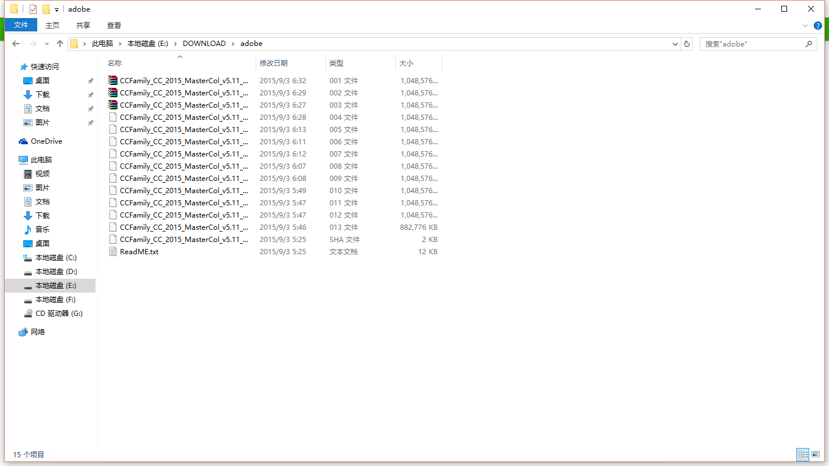Viewport: 829px width, 466px height.
Task: Click 本地磁盘 (E:) in the address bar
Action: [148, 44]
